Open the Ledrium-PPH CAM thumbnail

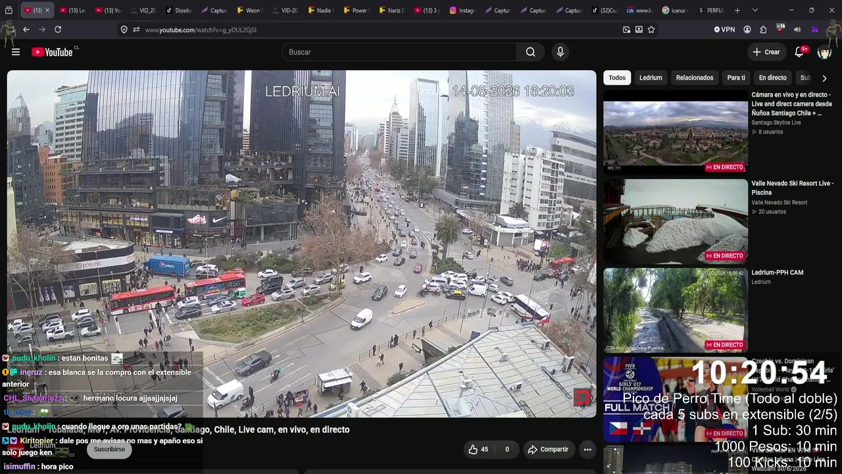[676, 309]
